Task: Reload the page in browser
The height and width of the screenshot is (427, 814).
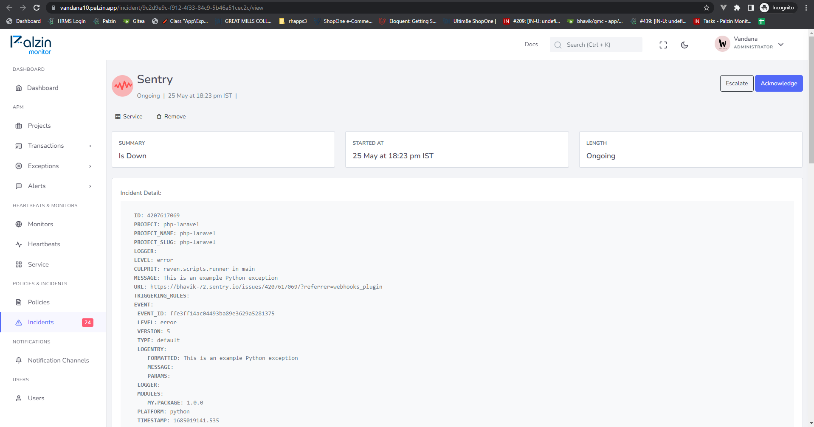Action: tap(37, 8)
